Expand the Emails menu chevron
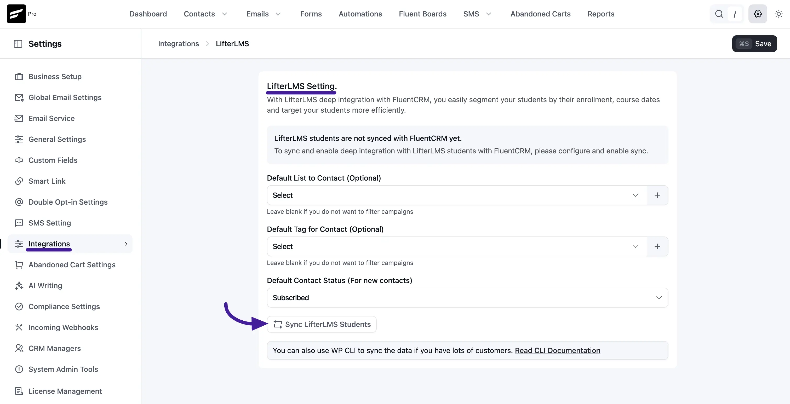790x404 pixels. [x=278, y=14]
